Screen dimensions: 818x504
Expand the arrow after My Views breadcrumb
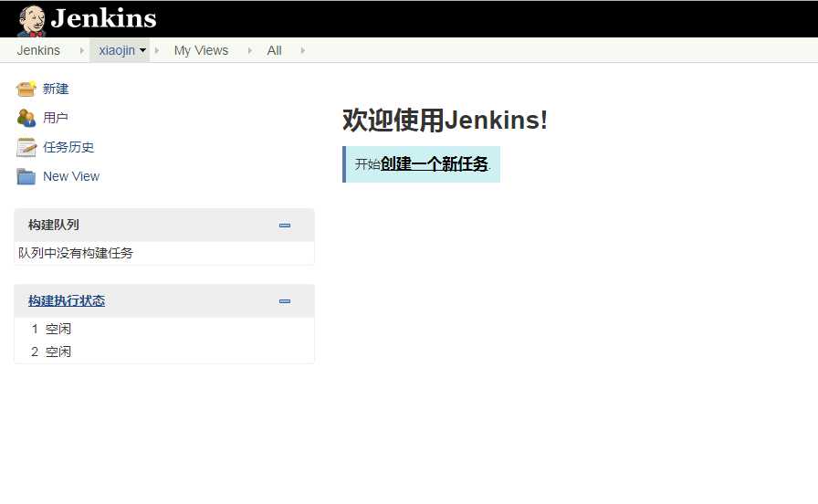click(x=250, y=50)
